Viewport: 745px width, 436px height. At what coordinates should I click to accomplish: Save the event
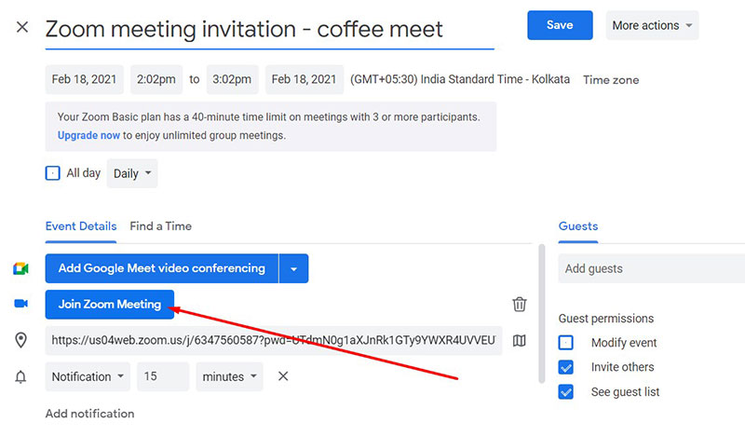pos(560,25)
